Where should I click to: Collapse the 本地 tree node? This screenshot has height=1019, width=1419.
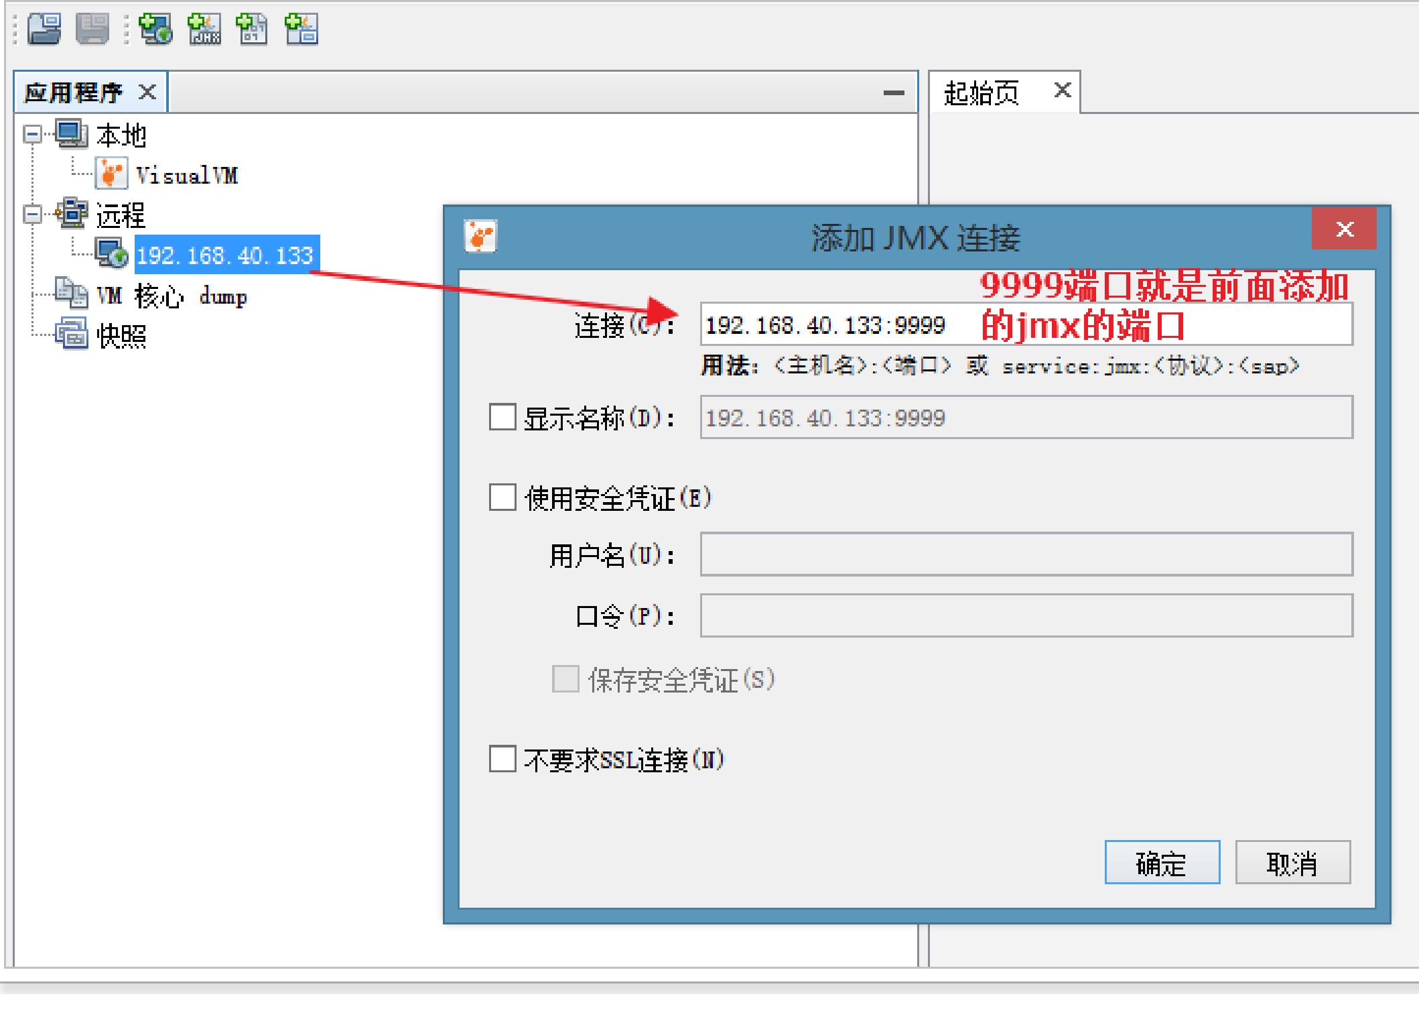pyautogui.click(x=31, y=135)
